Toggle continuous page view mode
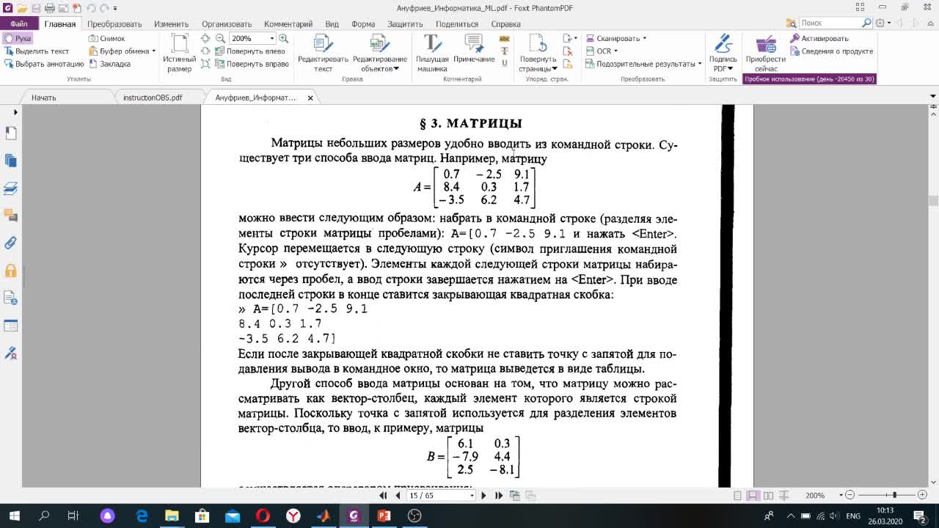The width and height of the screenshot is (939, 528). pyautogui.click(x=753, y=496)
